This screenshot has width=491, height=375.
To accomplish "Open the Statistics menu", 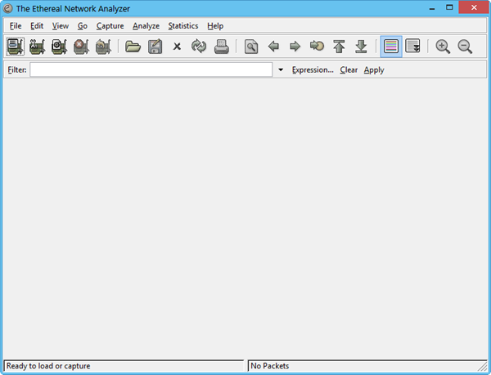I will (183, 26).
